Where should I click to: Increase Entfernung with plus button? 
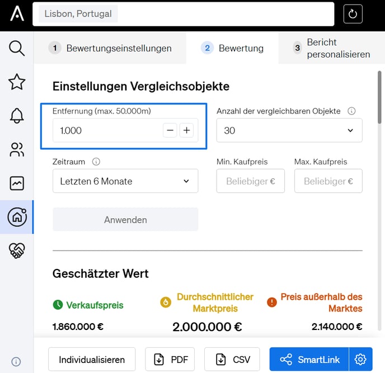tap(186, 130)
